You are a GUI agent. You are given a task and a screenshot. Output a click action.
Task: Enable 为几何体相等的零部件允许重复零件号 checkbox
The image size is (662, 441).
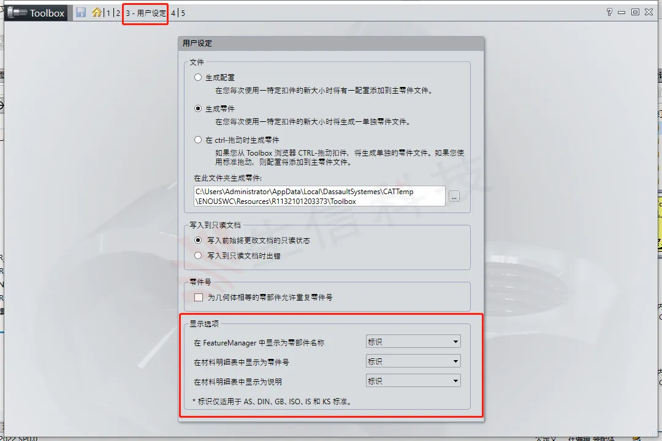[199, 297]
